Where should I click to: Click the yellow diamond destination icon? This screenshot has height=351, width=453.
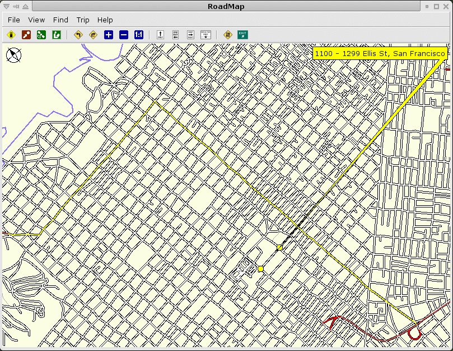pyautogui.click(x=11, y=35)
